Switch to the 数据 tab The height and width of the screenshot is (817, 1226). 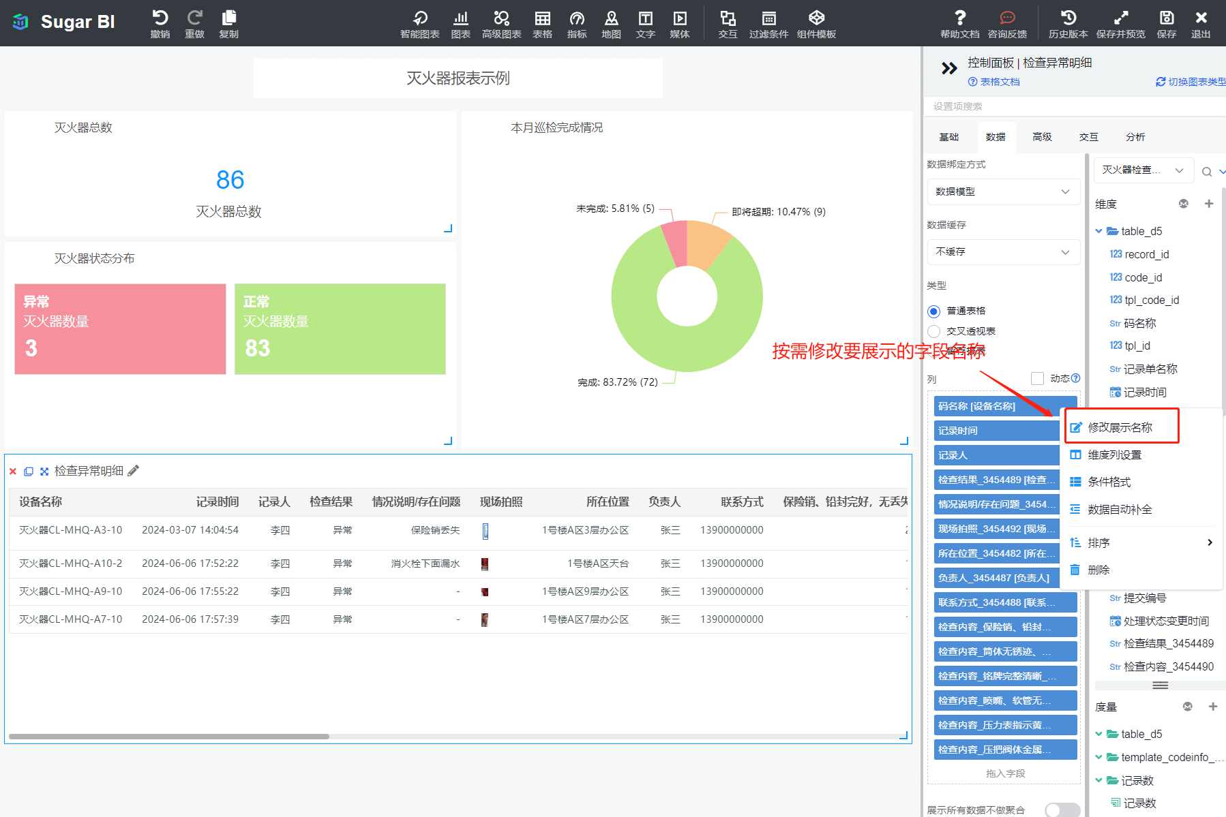click(996, 137)
